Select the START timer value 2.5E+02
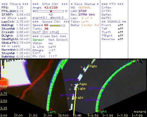Viewport: 147px width, 117px height. [x=23, y=15]
